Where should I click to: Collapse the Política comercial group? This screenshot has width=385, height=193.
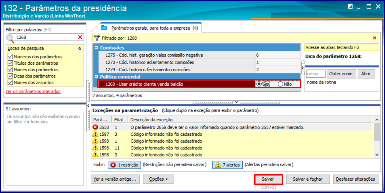(x=96, y=77)
